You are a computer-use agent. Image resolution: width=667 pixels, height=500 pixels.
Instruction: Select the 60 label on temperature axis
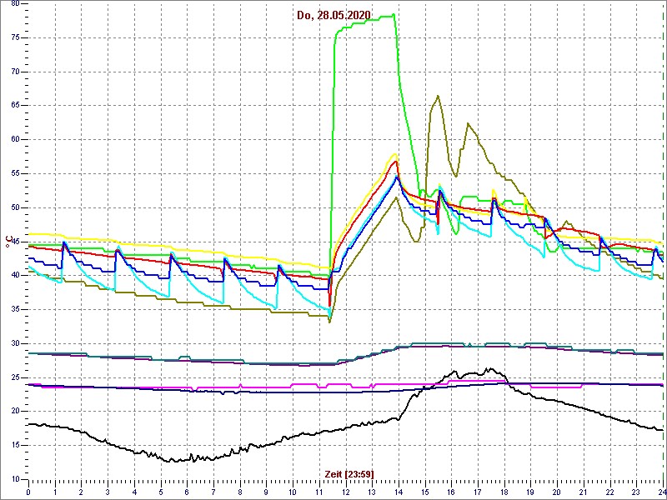15,139
